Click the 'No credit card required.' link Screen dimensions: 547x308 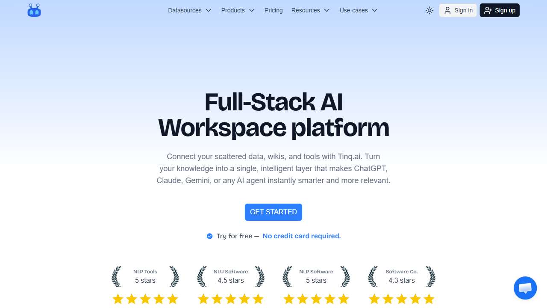pos(302,236)
